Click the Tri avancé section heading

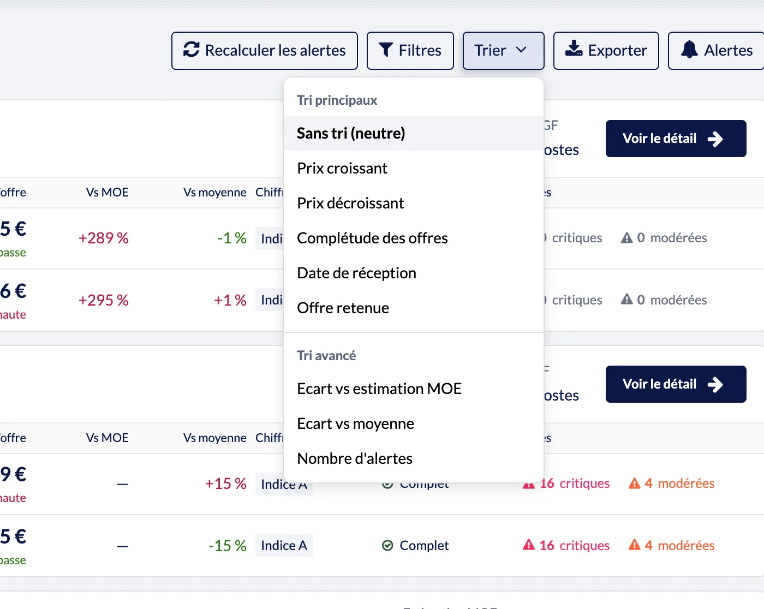[x=326, y=356]
